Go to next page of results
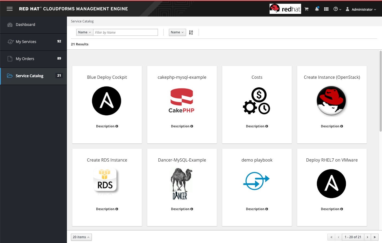Viewport: 382px width, 243px height. 368,237
